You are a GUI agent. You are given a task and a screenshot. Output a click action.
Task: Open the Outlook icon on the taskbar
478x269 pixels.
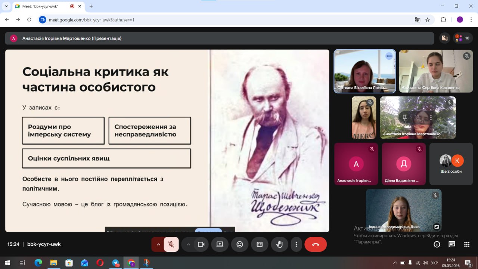click(x=84, y=263)
